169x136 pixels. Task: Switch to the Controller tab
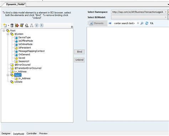coord(32,134)
